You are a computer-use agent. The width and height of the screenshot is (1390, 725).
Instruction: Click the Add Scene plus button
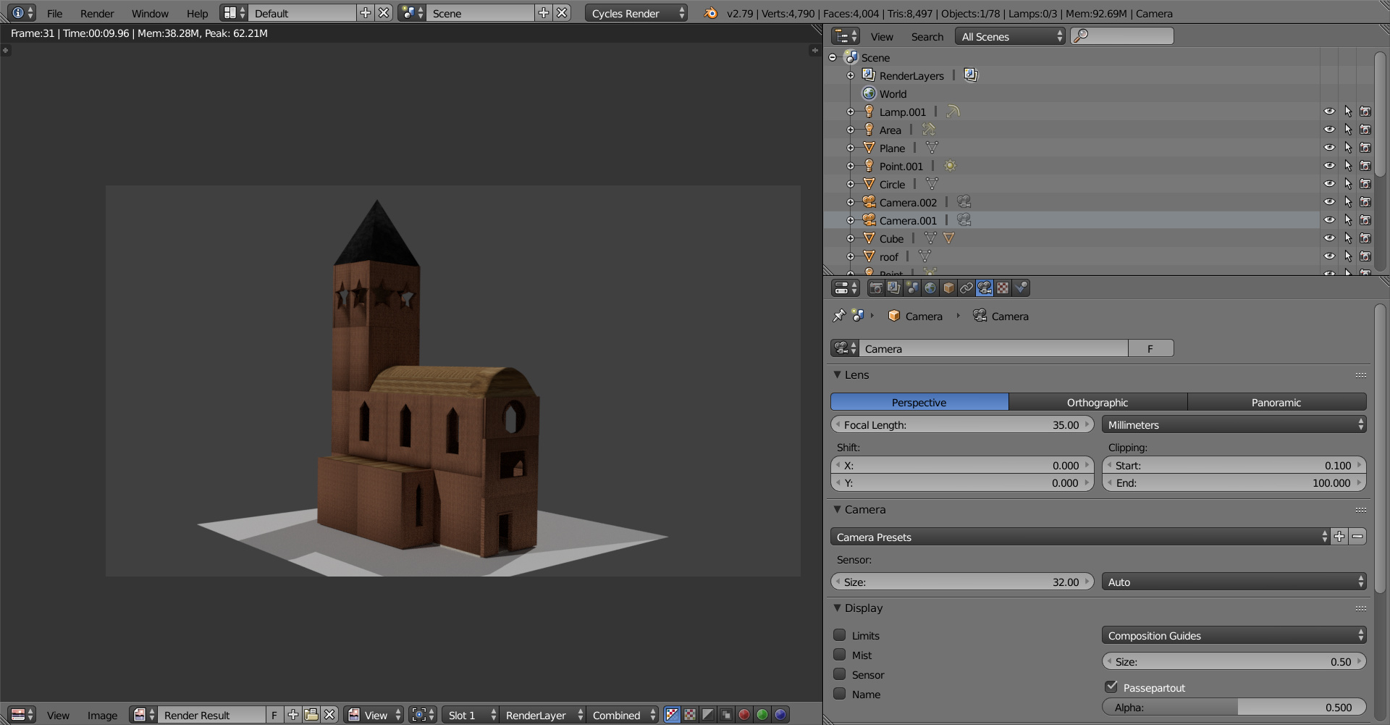coord(544,13)
